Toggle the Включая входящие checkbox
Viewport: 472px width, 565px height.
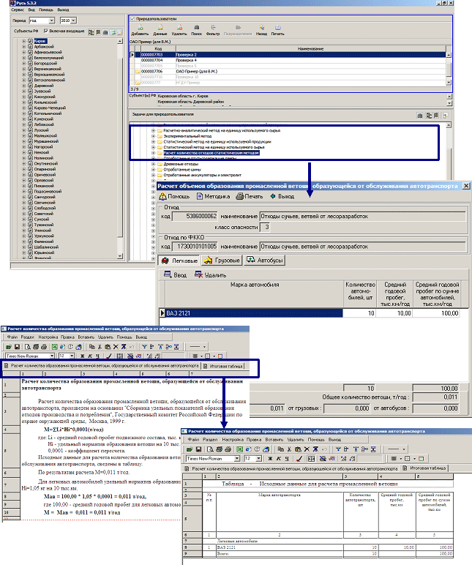click(x=46, y=31)
